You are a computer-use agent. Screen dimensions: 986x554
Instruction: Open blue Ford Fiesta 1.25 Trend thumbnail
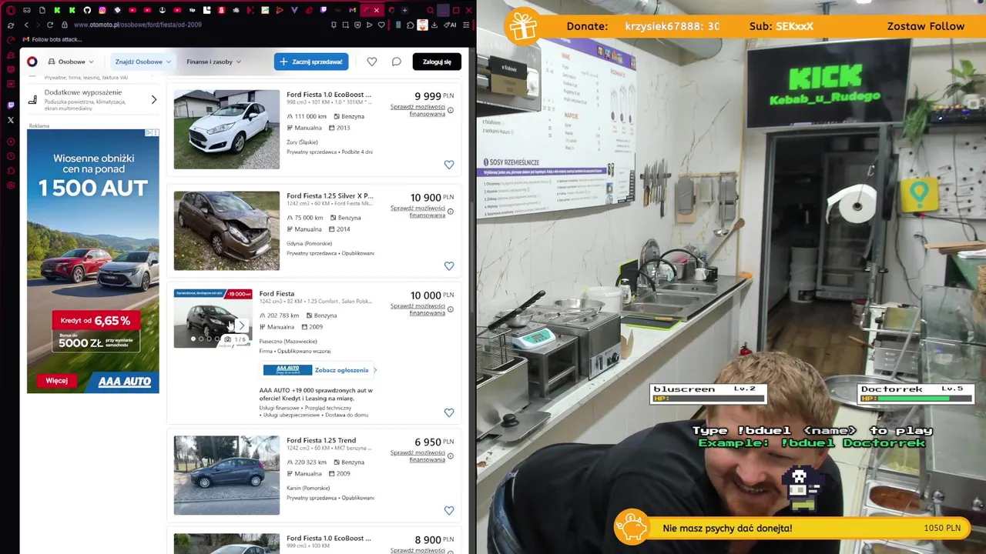[x=226, y=476]
